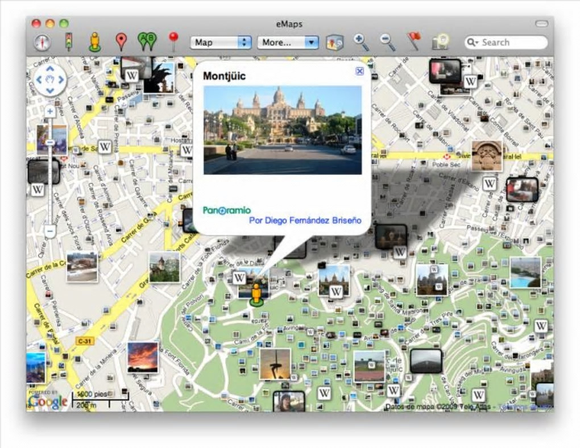Viewport: 580px width, 448px height.
Task: Click the map layers icon in toolbar
Action: click(x=335, y=43)
